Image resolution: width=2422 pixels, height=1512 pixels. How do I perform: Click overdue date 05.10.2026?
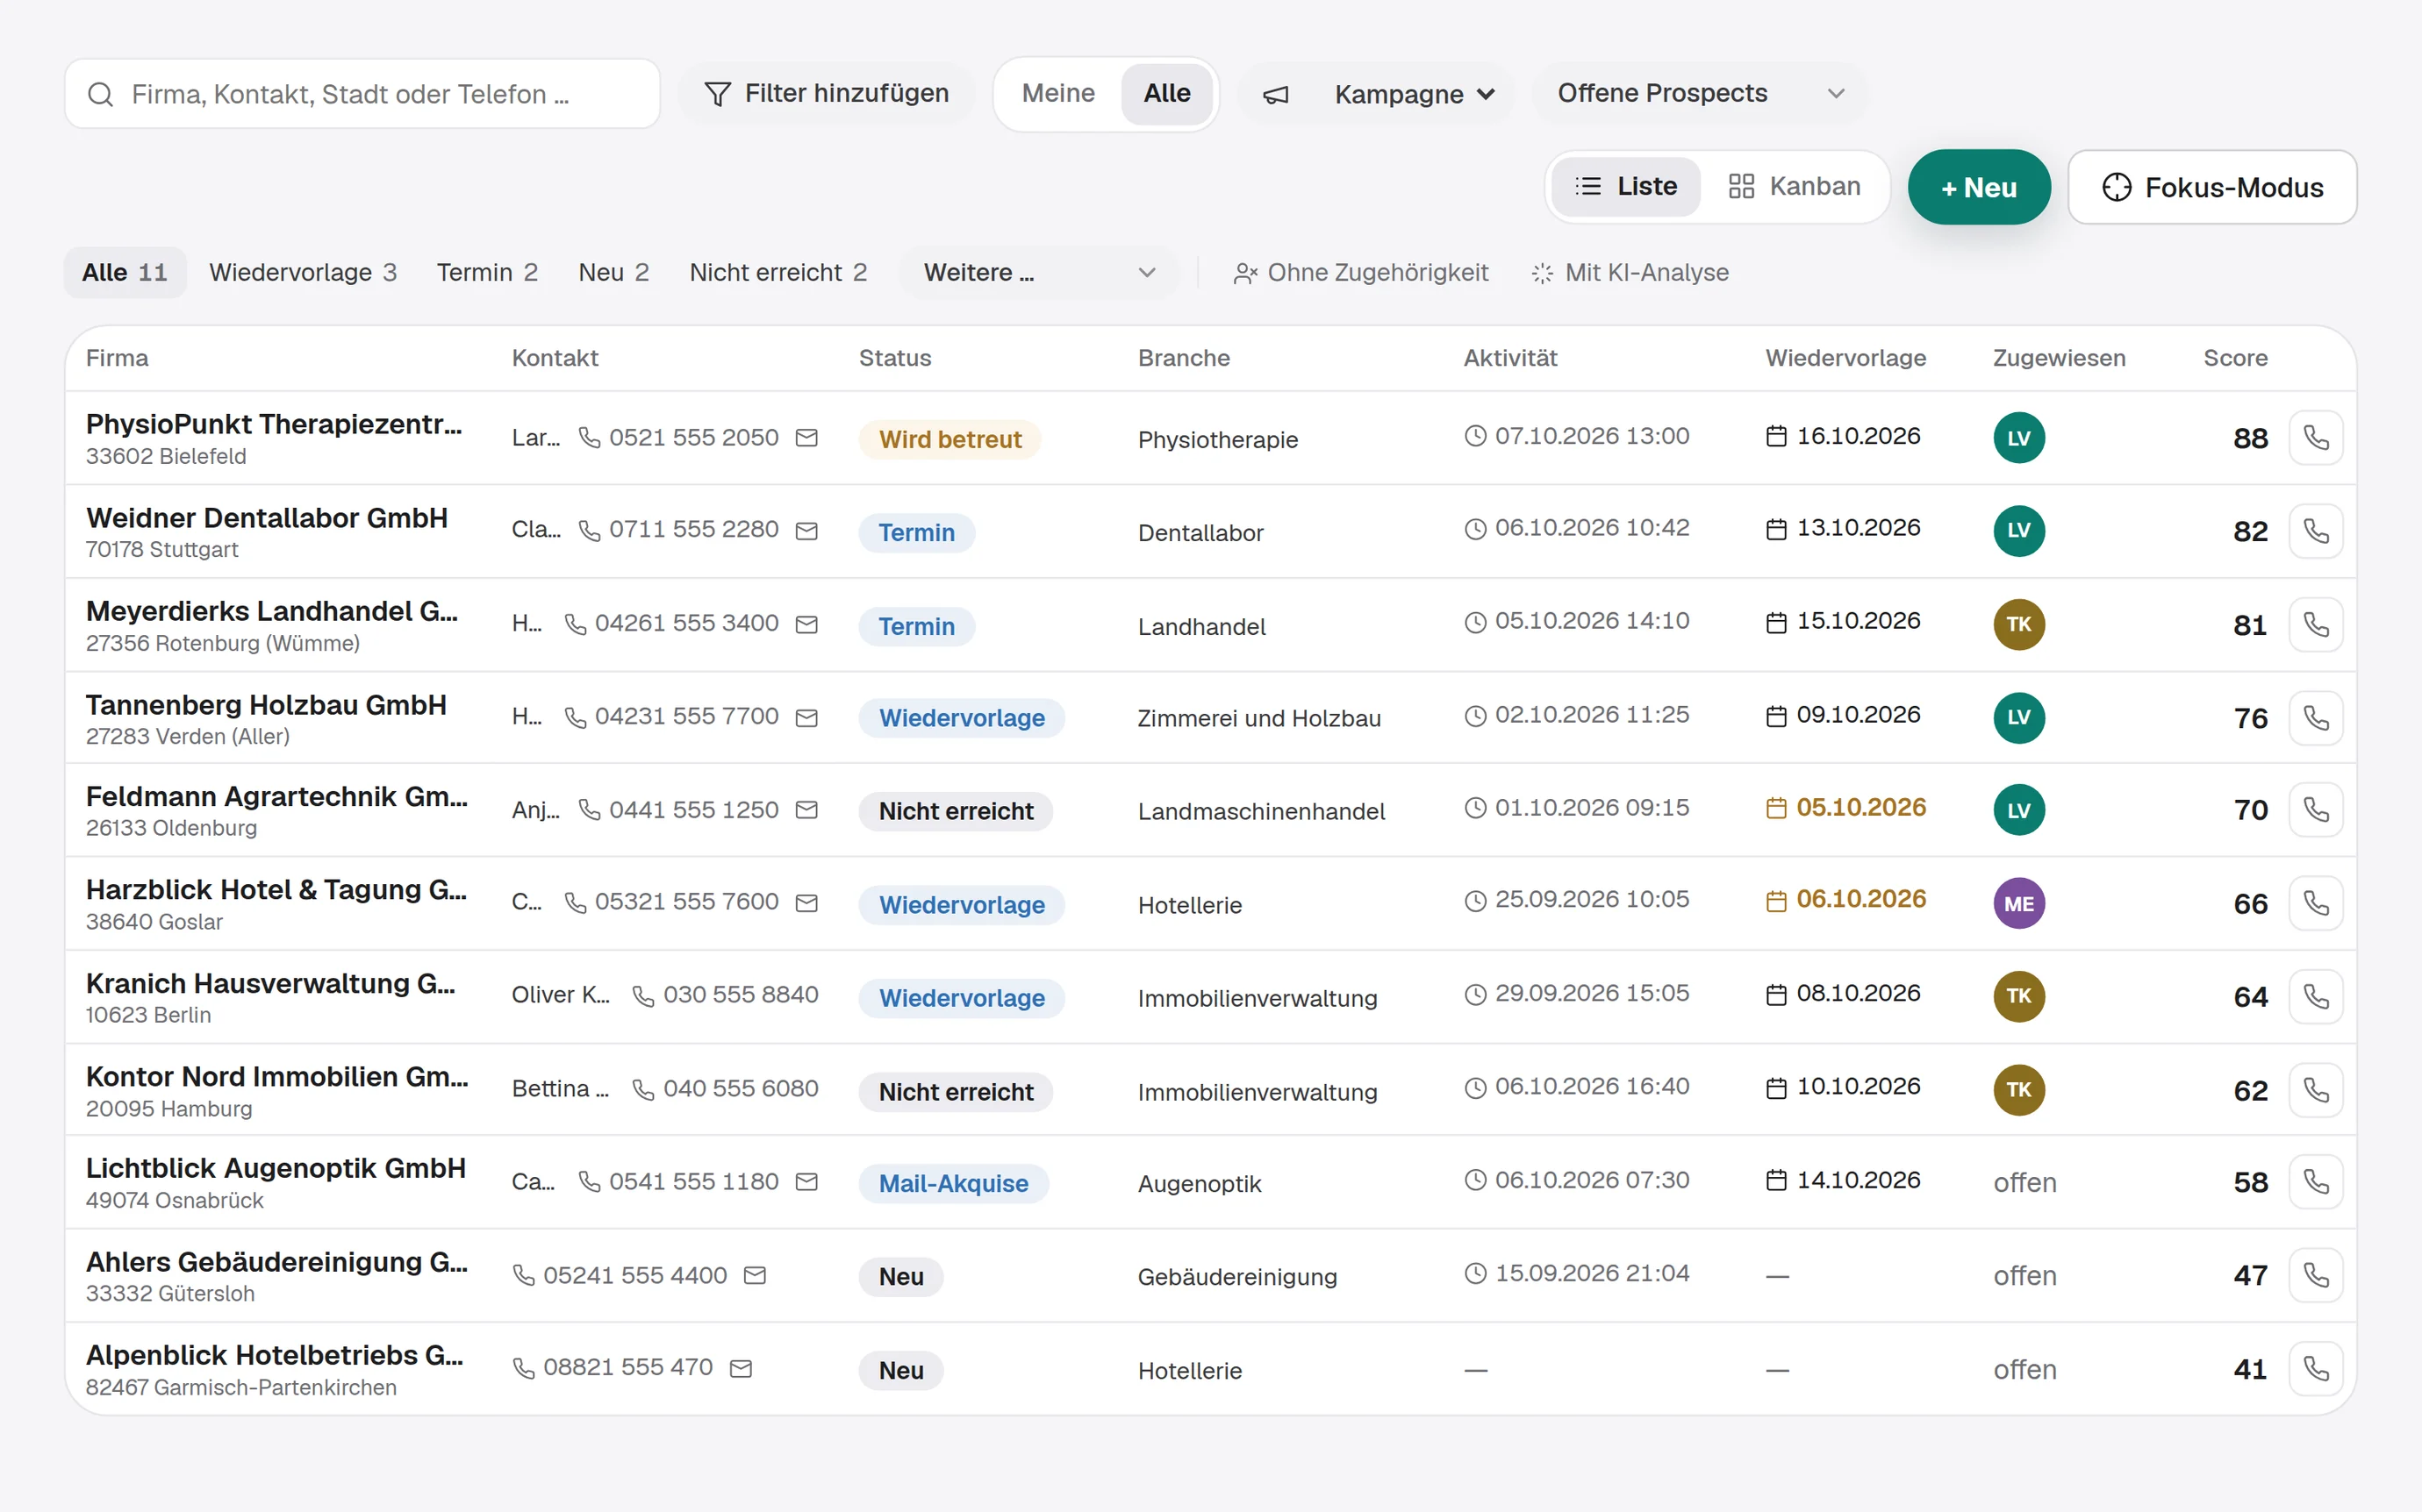point(1860,808)
